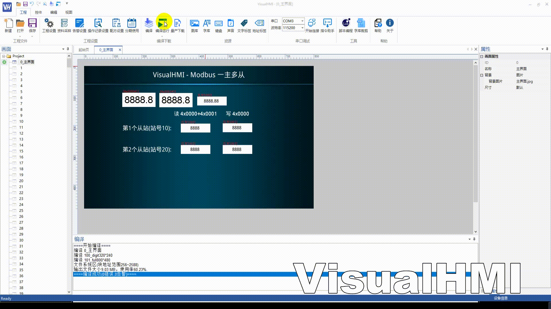Open the 字库 font library
The height and width of the screenshot is (309, 551).
[x=207, y=25]
